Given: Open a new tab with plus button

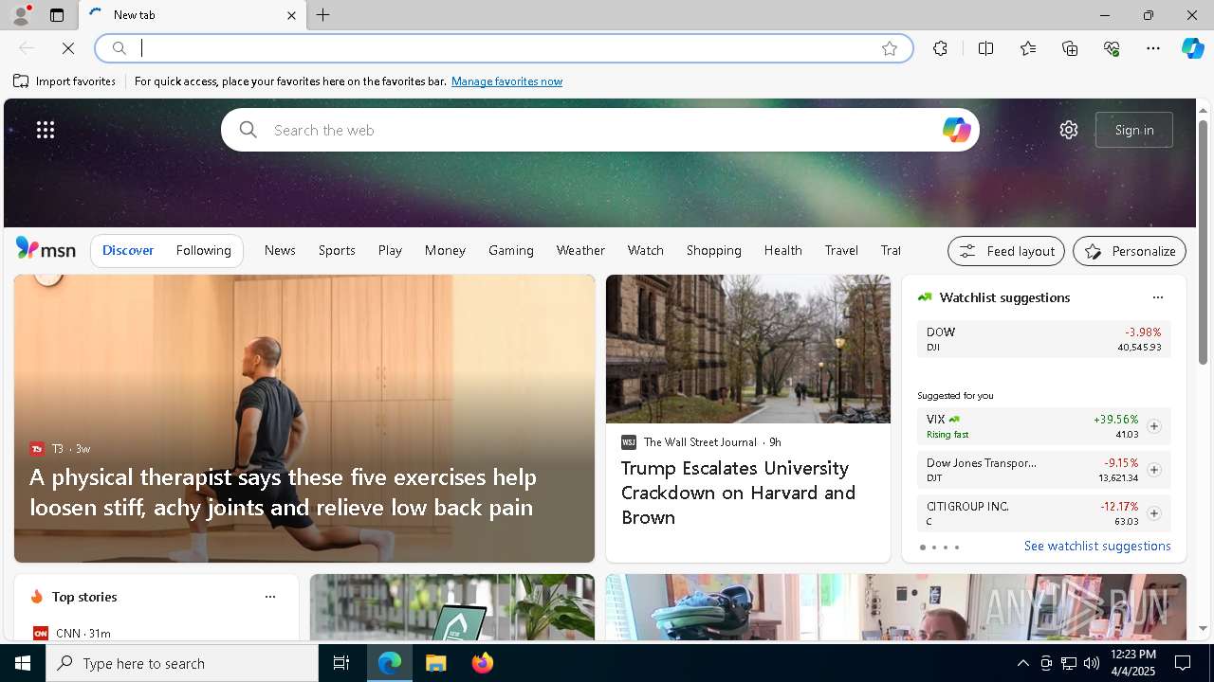Looking at the screenshot, I should 323,15.
